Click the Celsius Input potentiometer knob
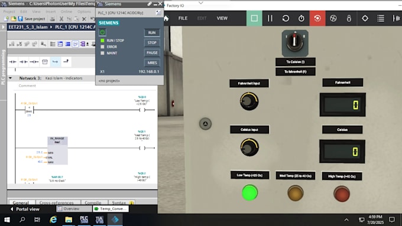The image size is (402, 226). 249,148
